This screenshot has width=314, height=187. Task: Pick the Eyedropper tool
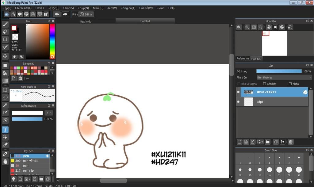point(5,154)
